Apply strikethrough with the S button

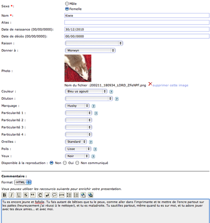26,195
